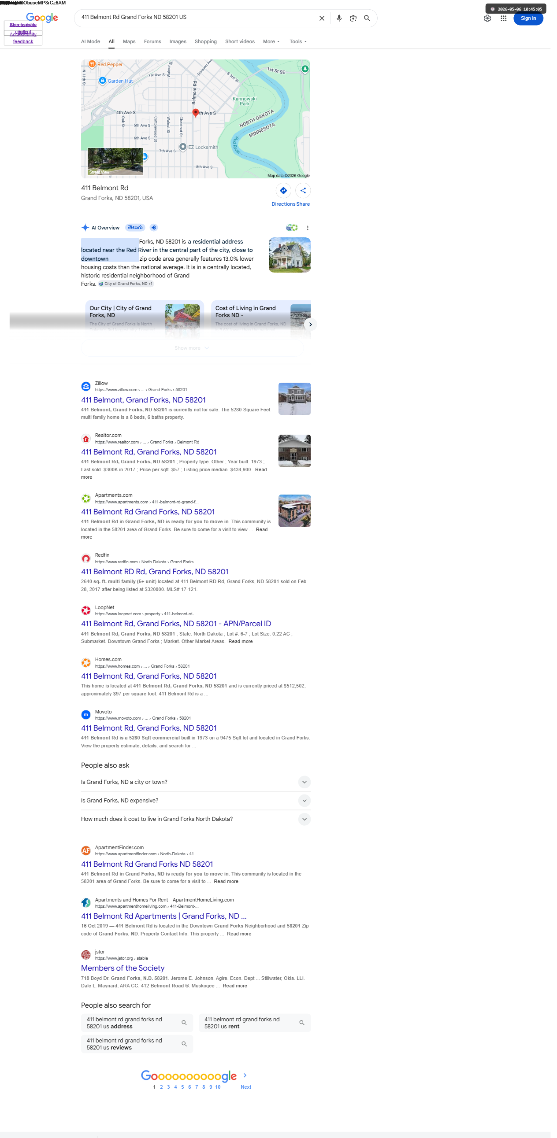The height and width of the screenshot is (1138, 557).
Task: Open search by image camera icon
Action: (x=353, y=18)
